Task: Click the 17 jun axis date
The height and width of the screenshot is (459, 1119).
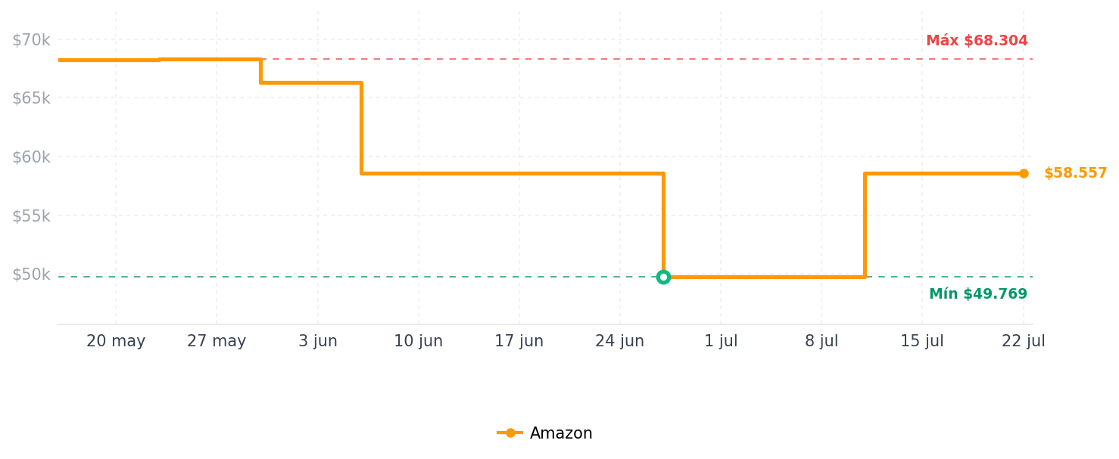Action: point(519,342)
